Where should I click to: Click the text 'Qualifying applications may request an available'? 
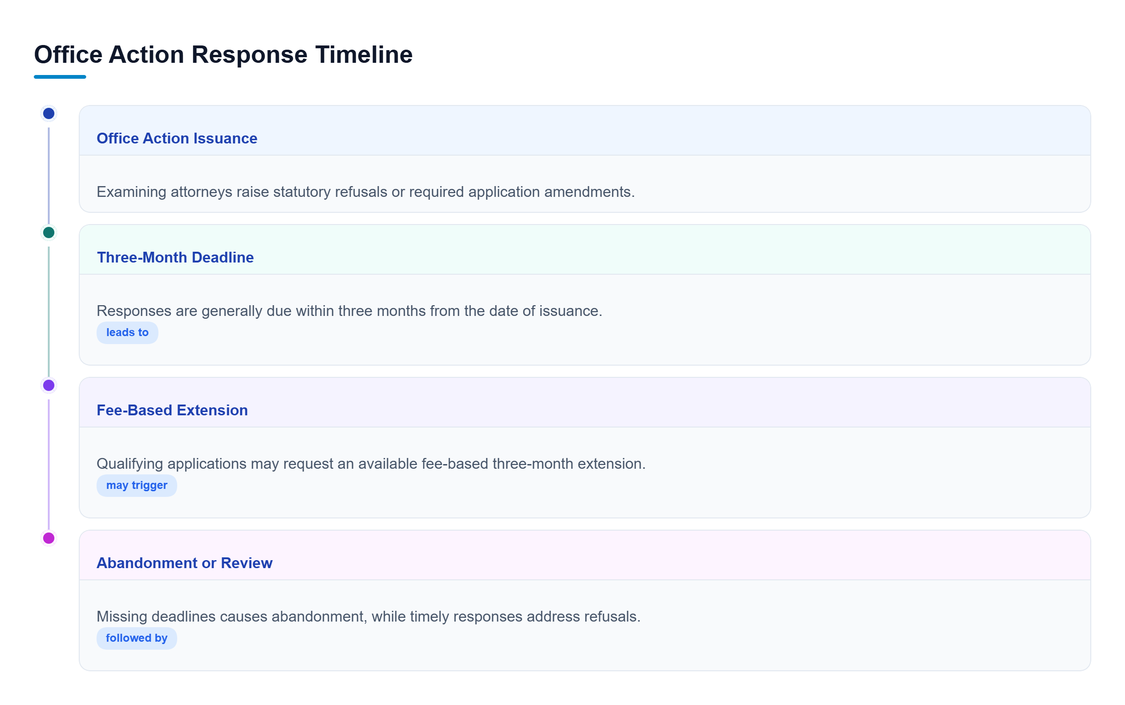[257, 464]
